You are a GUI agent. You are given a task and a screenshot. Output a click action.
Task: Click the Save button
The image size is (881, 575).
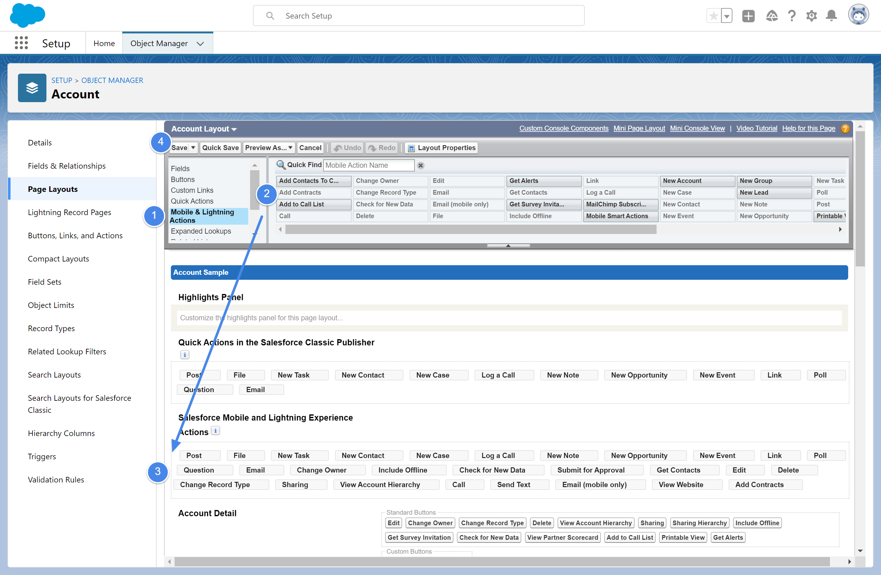(179, 148)
